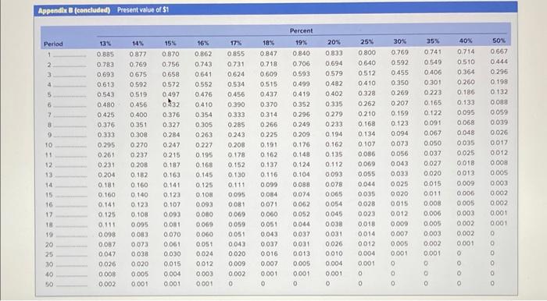Select 0.301 in Period 4 under 35%
The image size is (547, 301).
pos(433,83)
